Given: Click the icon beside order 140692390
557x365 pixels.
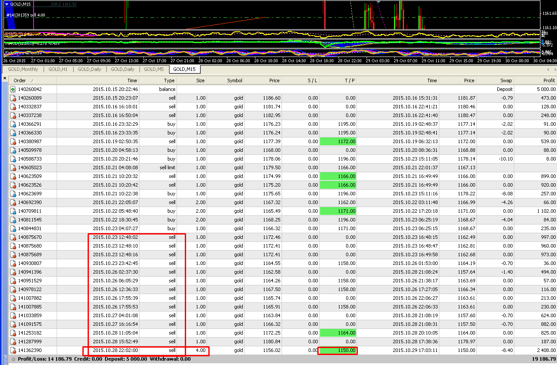Looking at the screenshot, I should [13, 202].
